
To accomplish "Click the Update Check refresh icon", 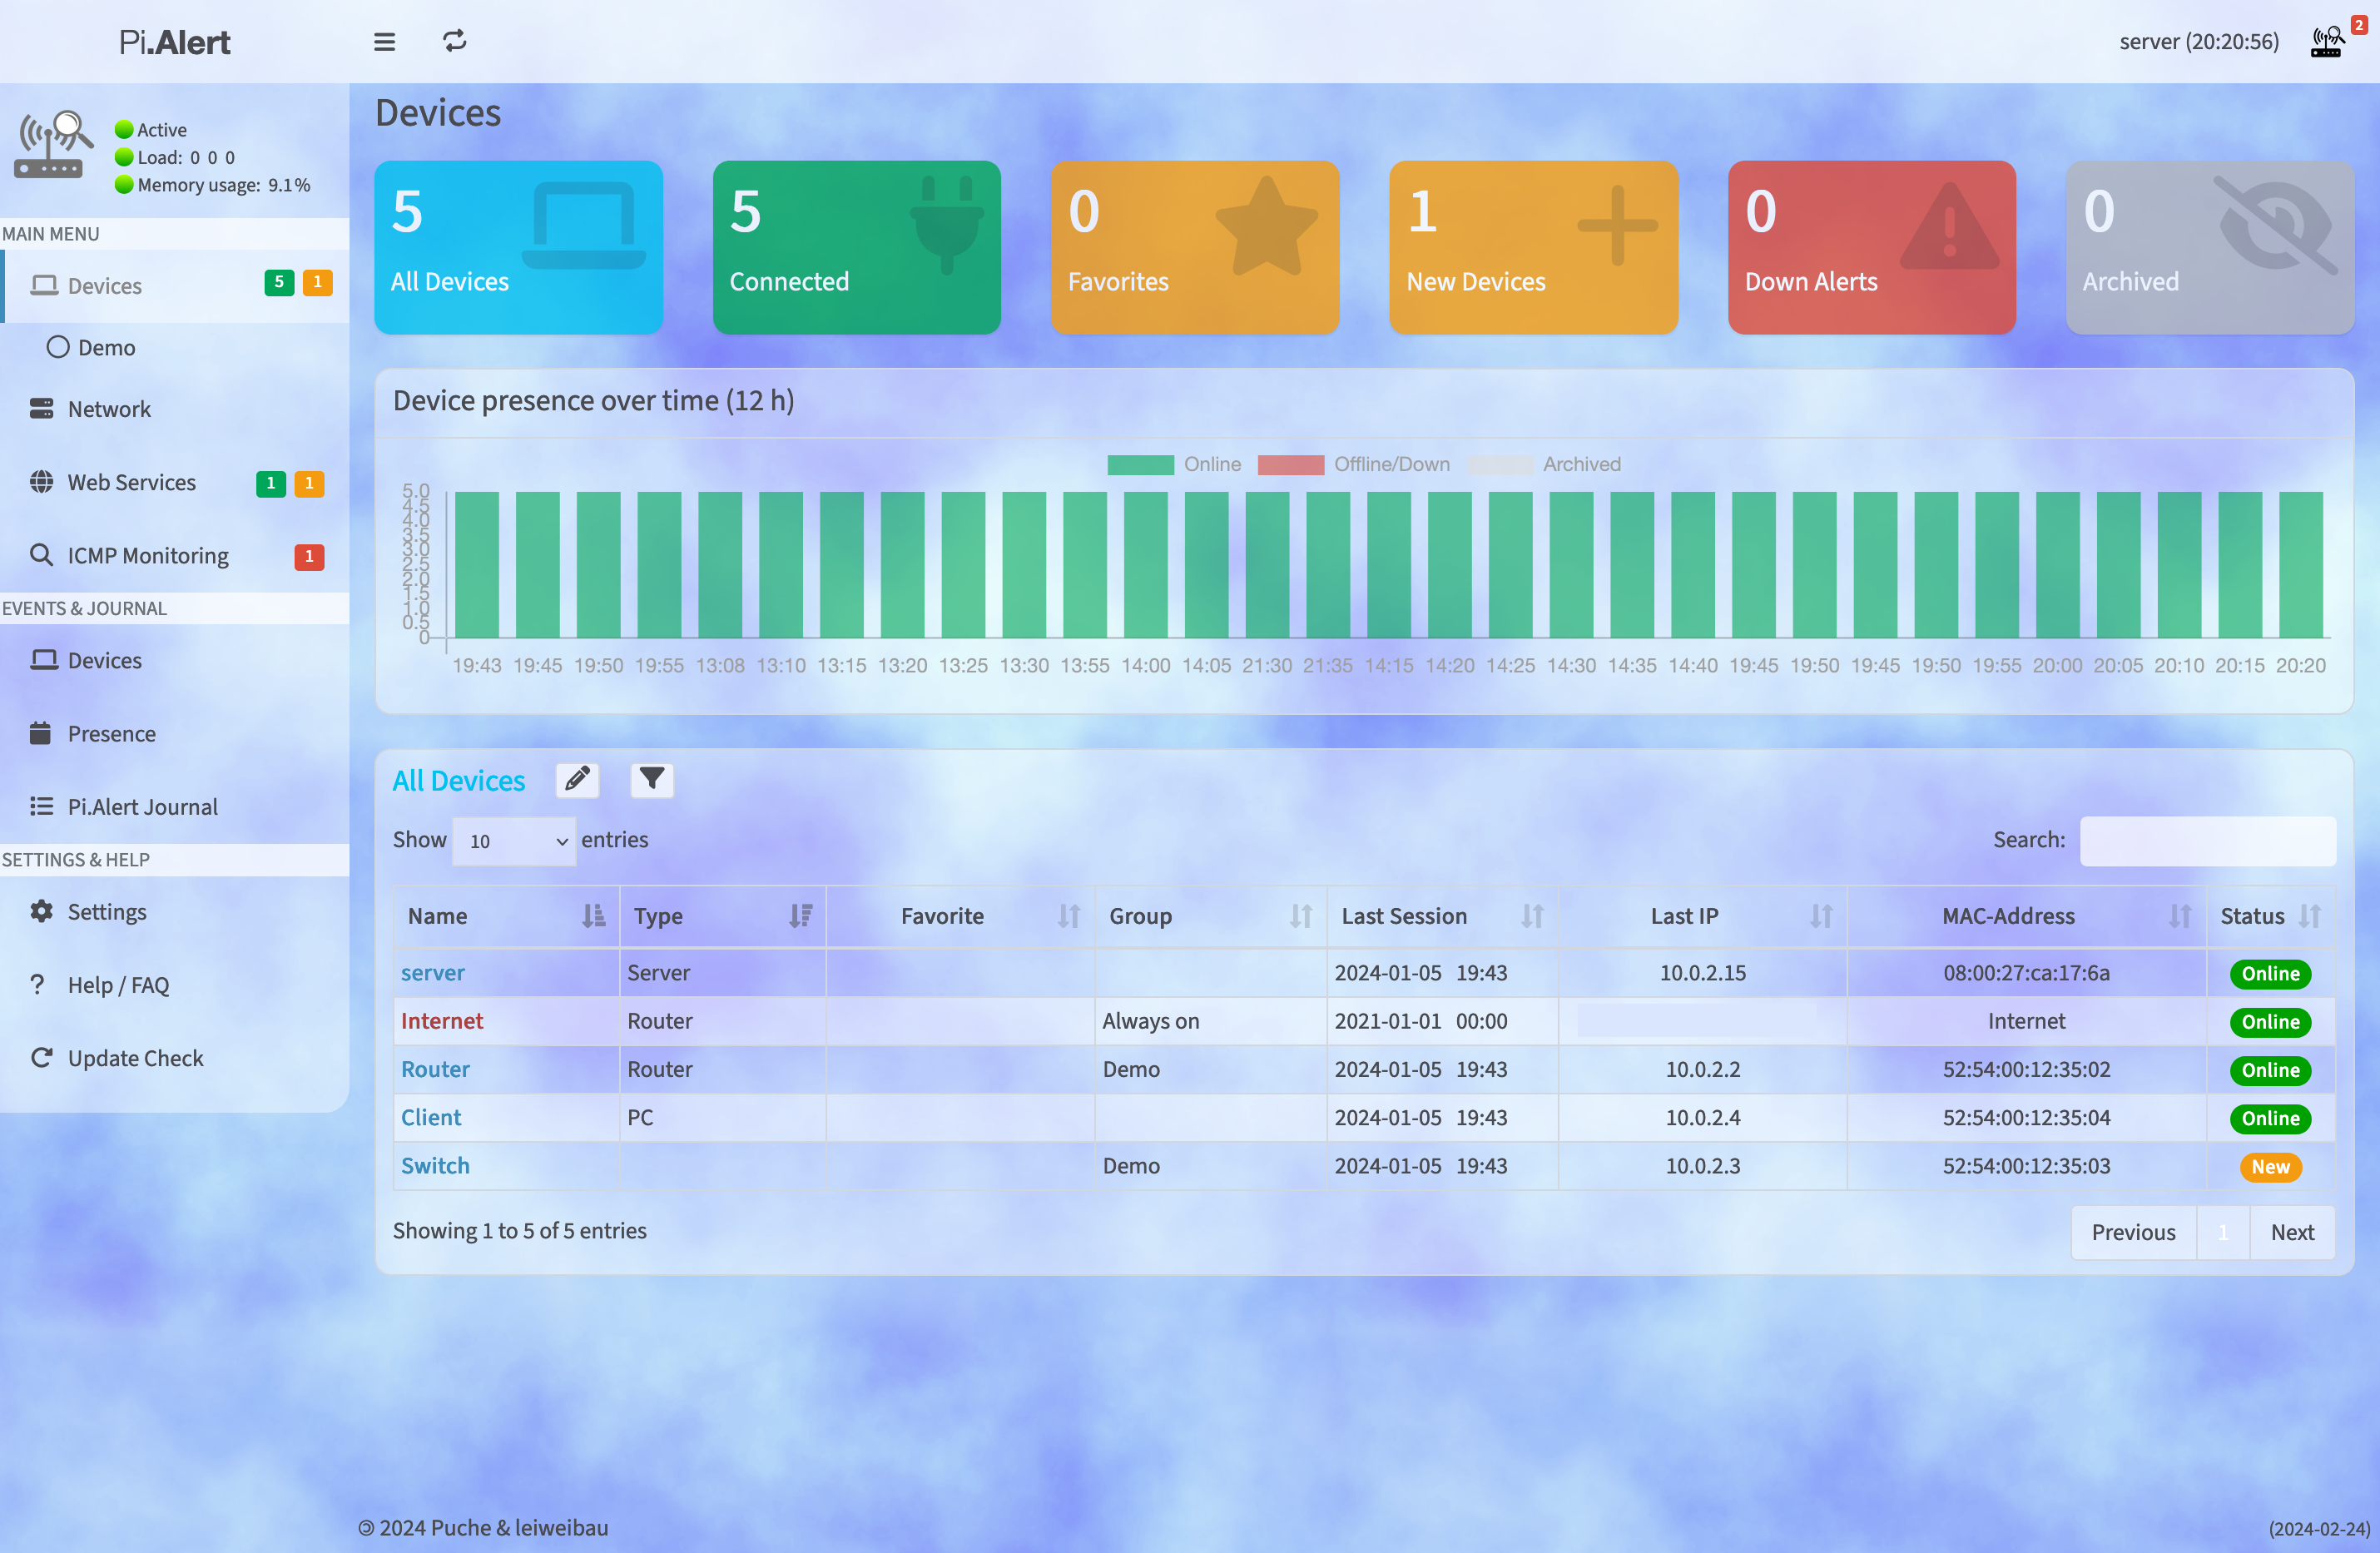I will [42, 1058].
